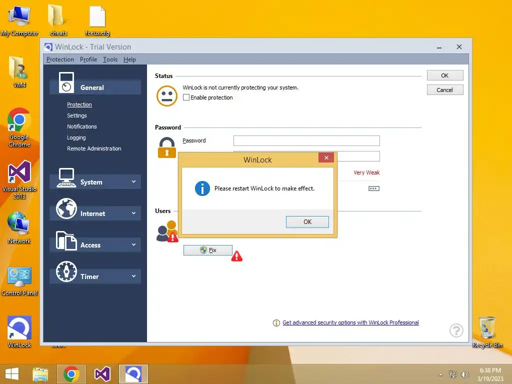
Task: Open the Tools menu
Action: coord(110,59)
